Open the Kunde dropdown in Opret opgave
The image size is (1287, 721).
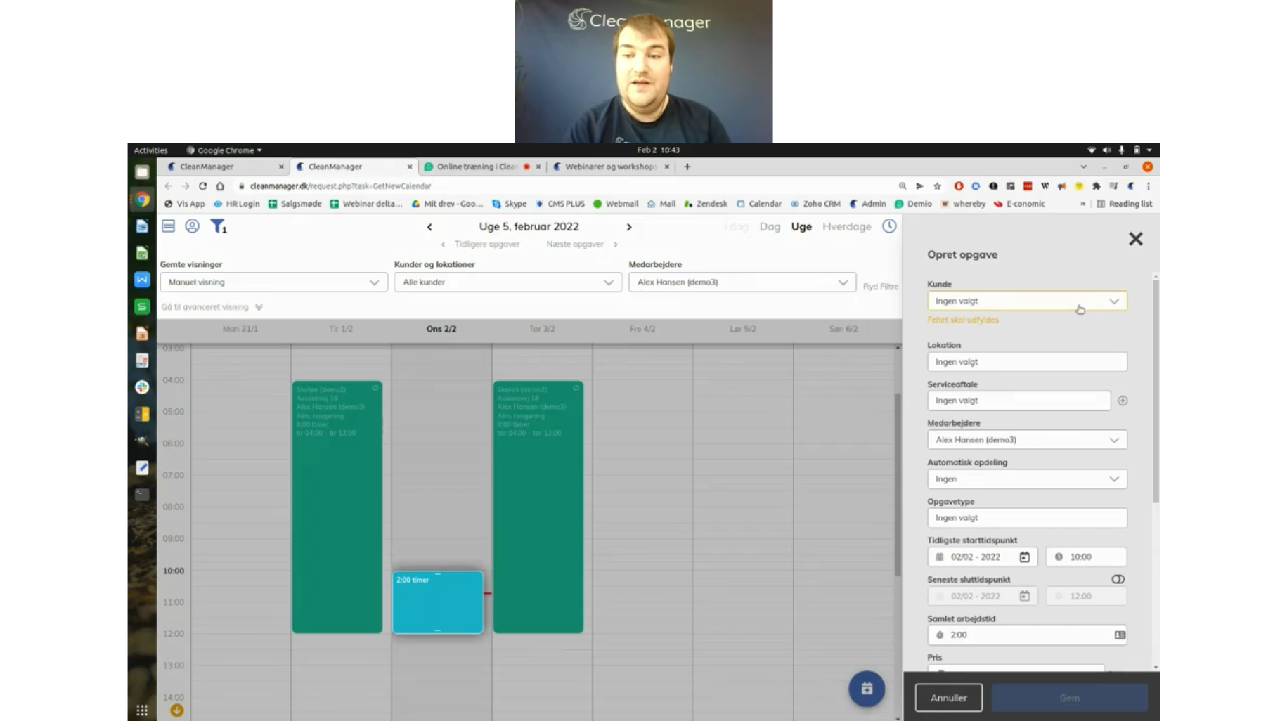pyautogui.click(x=1027, y=301)
